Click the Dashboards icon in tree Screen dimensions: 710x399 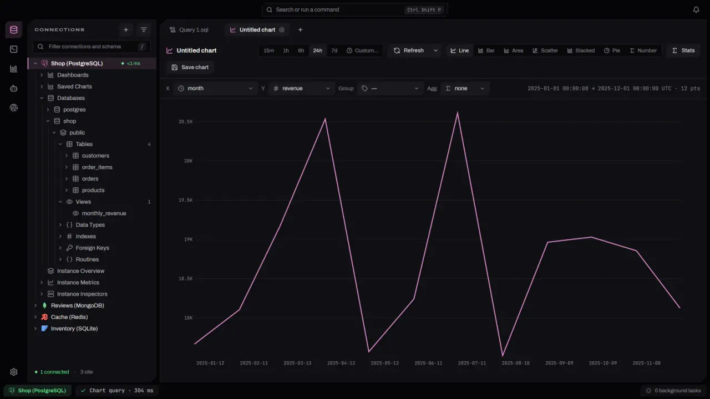(51, 75)
